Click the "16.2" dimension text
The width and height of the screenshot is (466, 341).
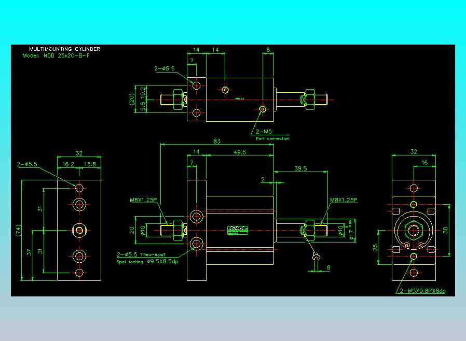68,164
